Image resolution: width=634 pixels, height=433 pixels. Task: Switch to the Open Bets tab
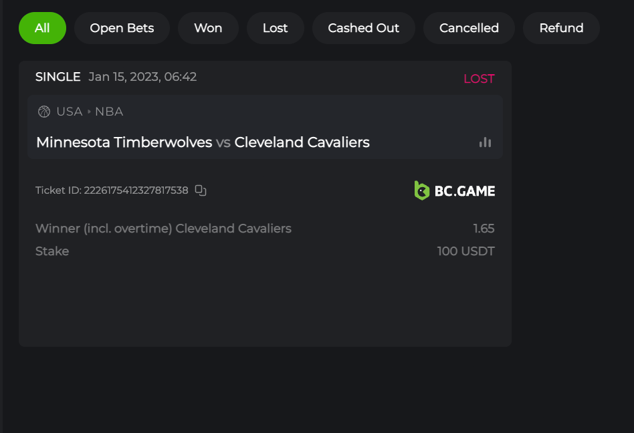pos(122,28)
